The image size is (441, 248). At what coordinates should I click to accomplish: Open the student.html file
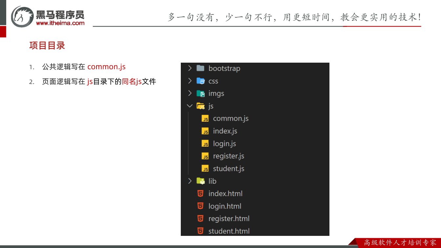(229, 231)
